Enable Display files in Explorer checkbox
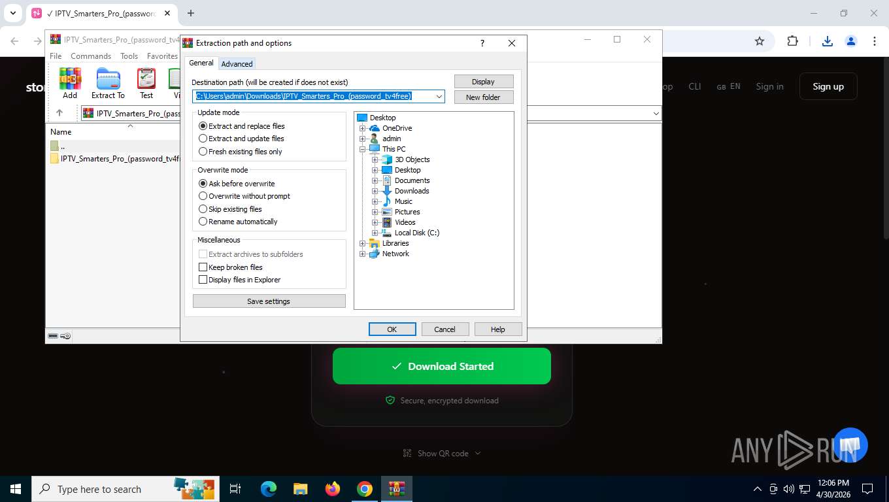This screenshot has height=502, width=889. pyautogui.click(x=203, y=280)
